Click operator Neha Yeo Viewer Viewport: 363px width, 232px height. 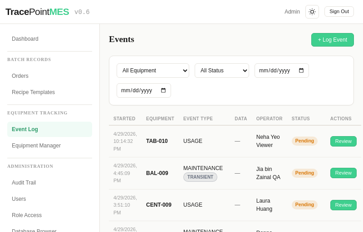coord(268,141)
